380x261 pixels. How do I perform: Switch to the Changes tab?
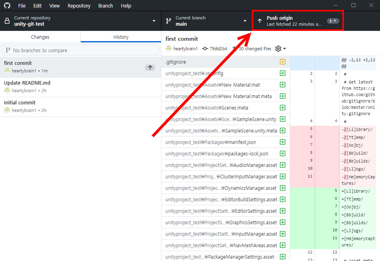(x=40, y=37)
